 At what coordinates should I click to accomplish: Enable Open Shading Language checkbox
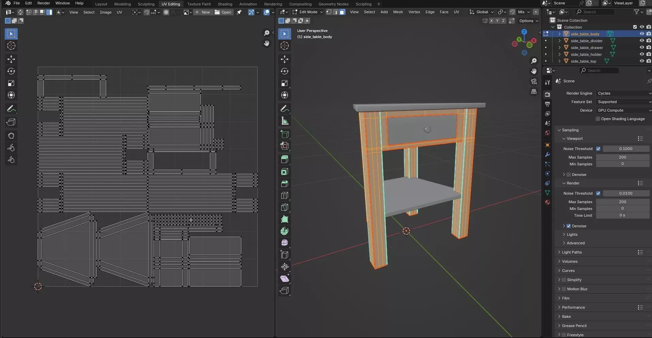coord(598,119)
